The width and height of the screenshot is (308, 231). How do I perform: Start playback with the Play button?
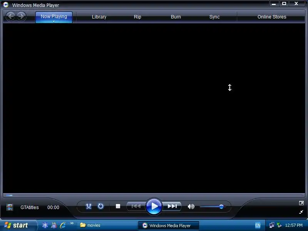click(x=154, y=206)
